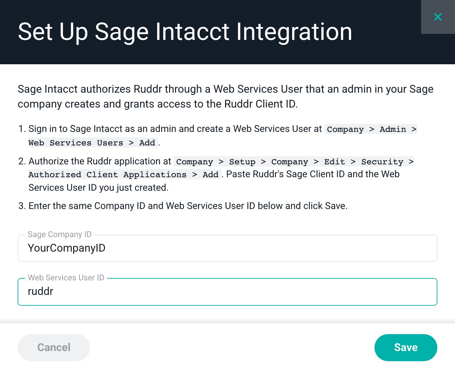Click the Web Services User ID floating label

pyautogui.click(x=66, y=278)
